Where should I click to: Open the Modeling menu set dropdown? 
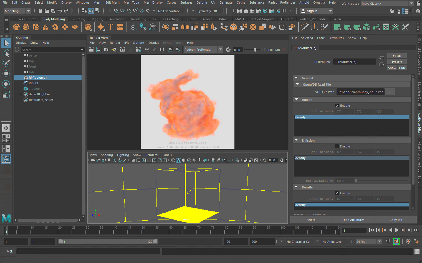point(28,11)
